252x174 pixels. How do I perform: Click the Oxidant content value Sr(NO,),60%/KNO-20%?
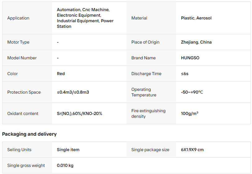(x=79, y=113)
